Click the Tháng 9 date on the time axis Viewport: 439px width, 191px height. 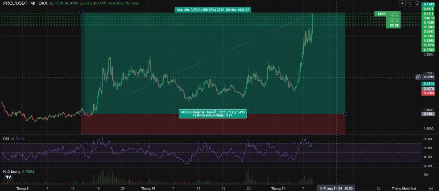[23, 188]
